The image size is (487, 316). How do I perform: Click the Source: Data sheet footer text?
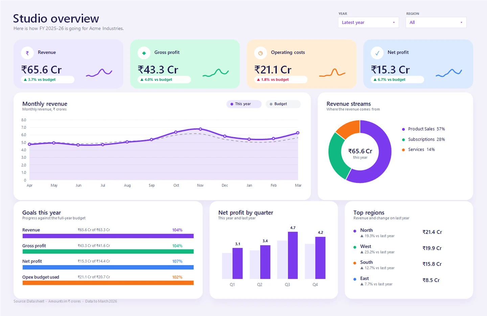tap(29, 301)
